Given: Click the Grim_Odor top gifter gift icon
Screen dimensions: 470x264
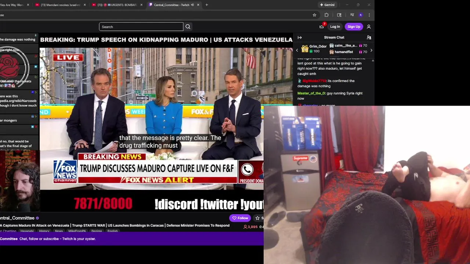Looking at the screenshot, I should pos(304,49).
